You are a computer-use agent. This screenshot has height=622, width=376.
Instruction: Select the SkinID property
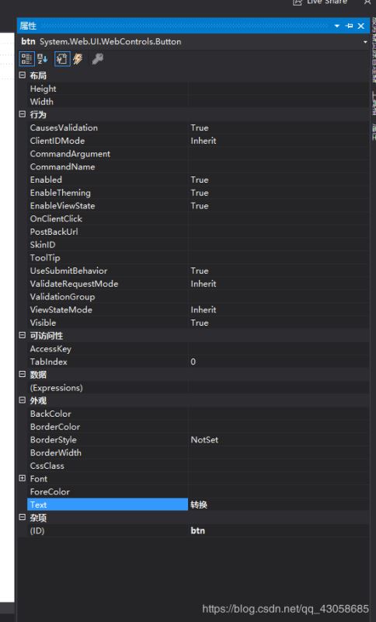pos(43,245)
